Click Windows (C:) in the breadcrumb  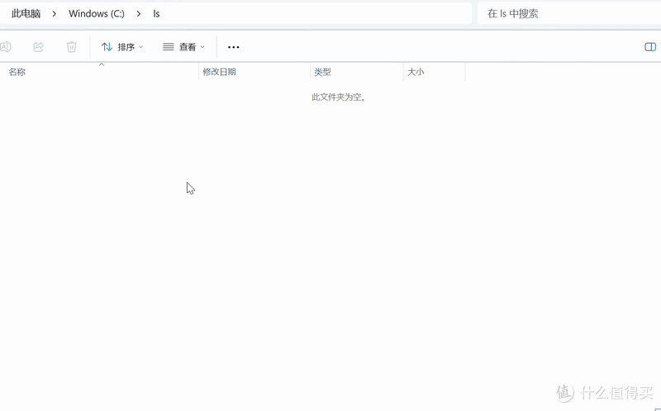click(97, 13)
